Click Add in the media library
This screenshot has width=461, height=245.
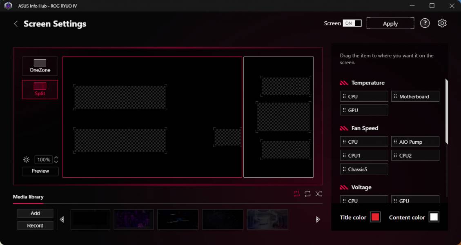(35, 213)
